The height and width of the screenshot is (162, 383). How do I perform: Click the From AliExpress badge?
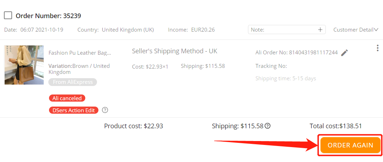[x=73, y=82]
